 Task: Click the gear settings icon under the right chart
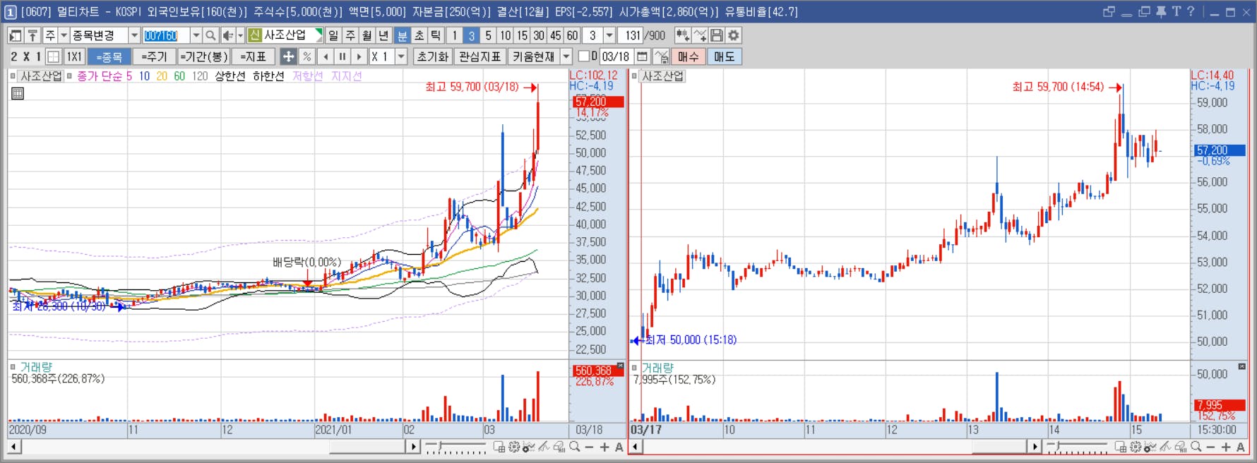(x=1136, y=447)
